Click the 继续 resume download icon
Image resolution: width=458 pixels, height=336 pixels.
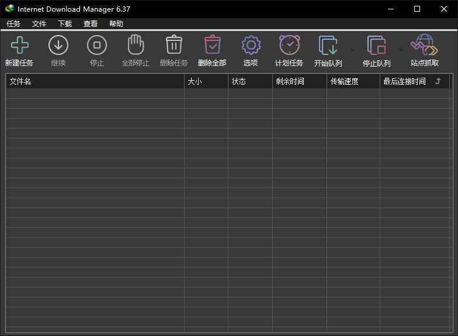click(58, 46)
